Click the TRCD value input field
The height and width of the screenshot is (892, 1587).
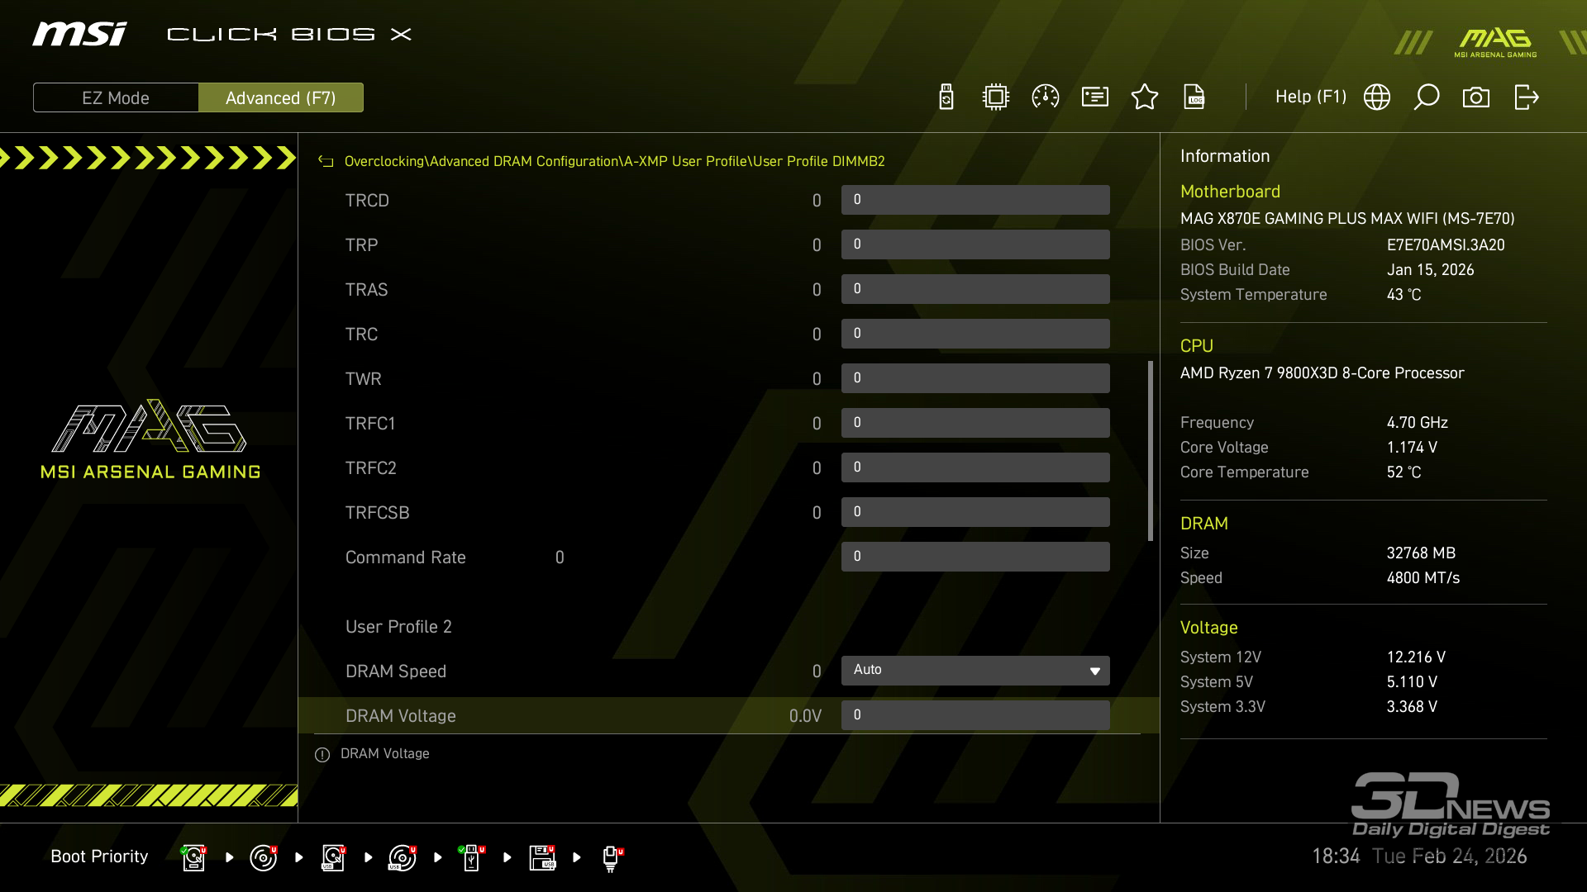(975, 200)
